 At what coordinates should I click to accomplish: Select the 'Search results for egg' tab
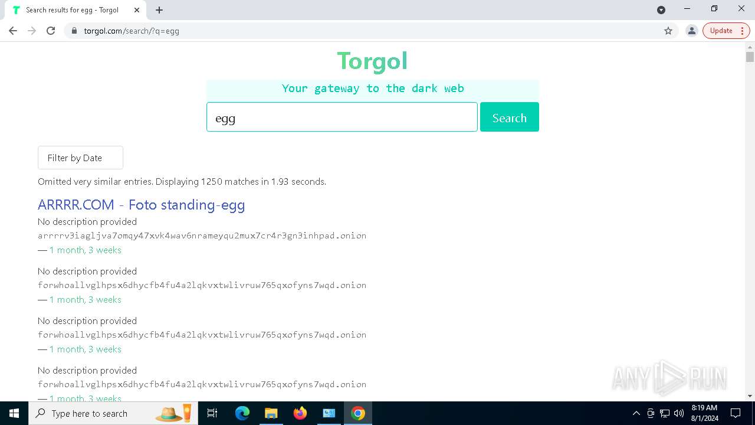[75, 10]
